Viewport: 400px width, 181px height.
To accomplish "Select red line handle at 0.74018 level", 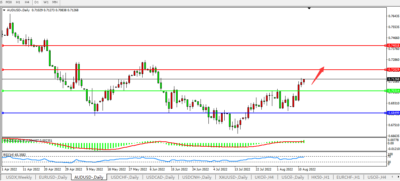I will coord(3,46).
